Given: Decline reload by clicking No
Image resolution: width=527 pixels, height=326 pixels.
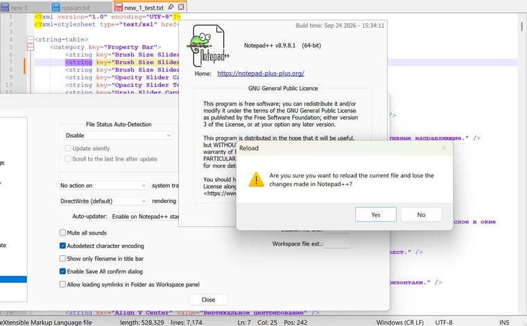Looking at the screenshot, I should [421, 215].
